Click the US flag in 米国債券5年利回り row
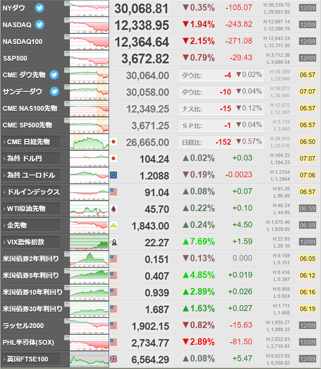This screenshot has width=321, height=369. click(x=113, y=275)
